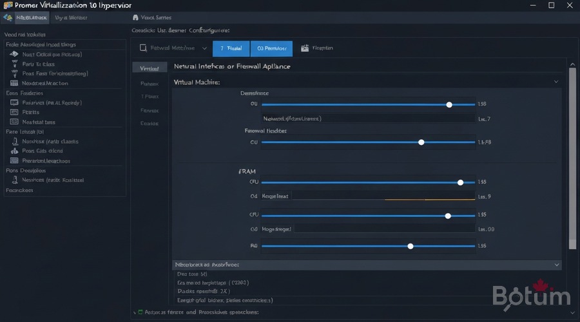580x322 pixels.
Task: Click the monitor icon for Poiarivict (Pit.AL Reoirdy)
Action: pos(14,102)
